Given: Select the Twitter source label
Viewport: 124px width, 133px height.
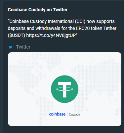Looking at the screenshot, I should pos(23,47).
